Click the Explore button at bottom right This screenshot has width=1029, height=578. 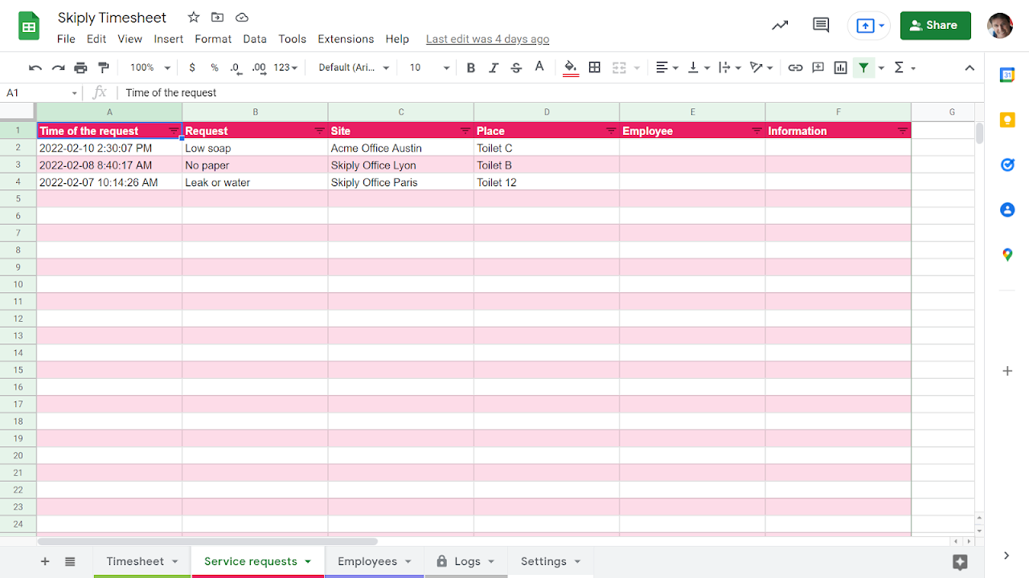click(959, 562)
